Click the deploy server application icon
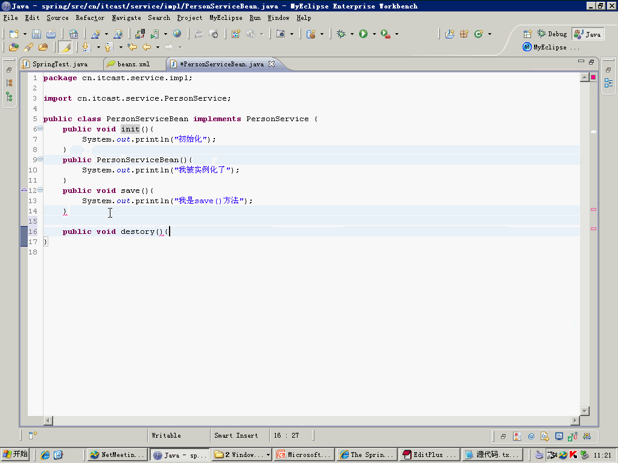618x463 pixels. click(x=140, y=34)
